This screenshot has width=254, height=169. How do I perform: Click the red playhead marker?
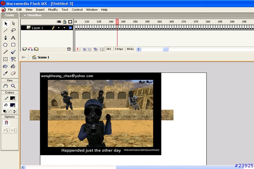coord(117,22)
